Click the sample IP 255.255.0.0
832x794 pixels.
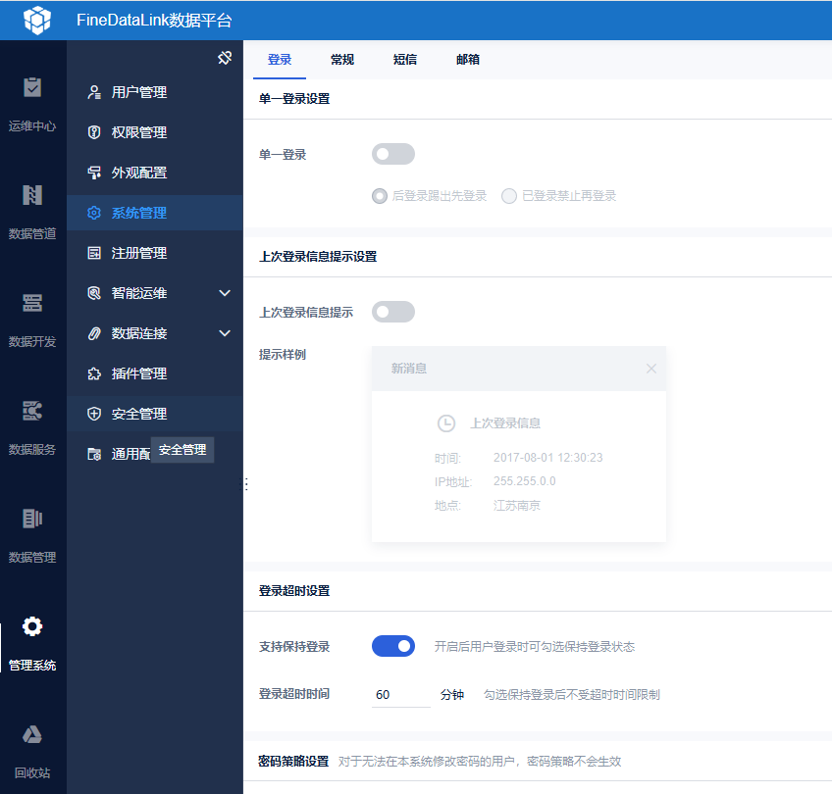click(x=525, y=481)
